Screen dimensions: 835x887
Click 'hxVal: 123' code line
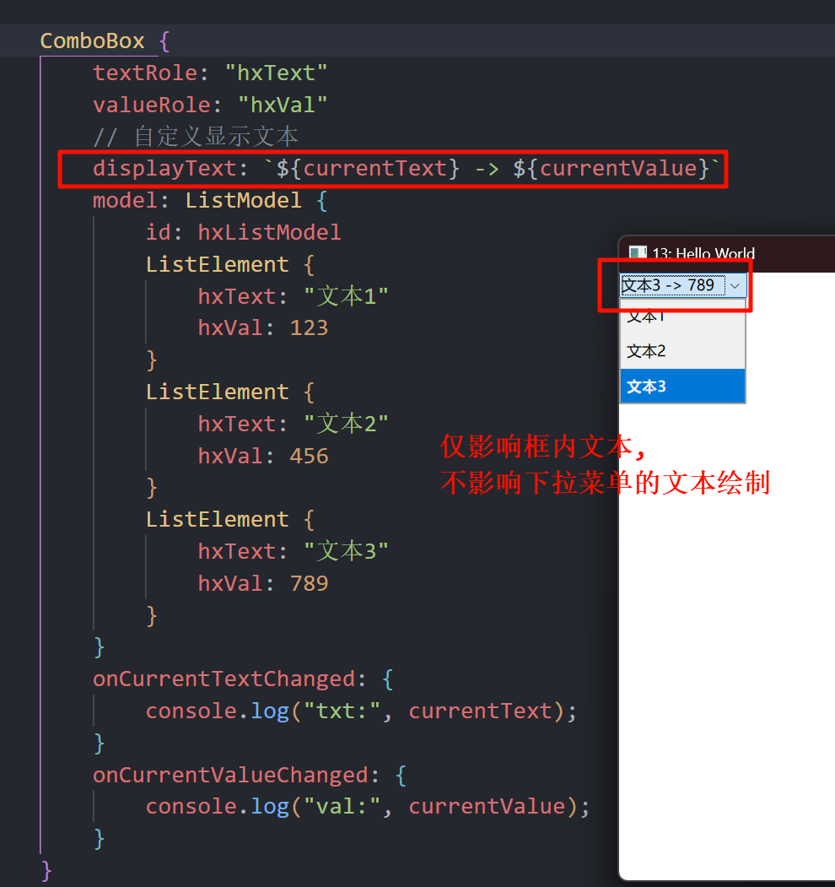point(263,328)
